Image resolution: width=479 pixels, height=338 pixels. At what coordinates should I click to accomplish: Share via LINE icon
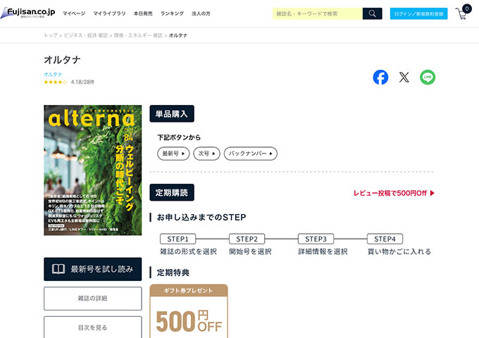tap(428, 77)
